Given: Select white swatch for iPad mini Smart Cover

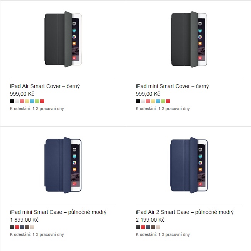Looking at the screenshot, I should [x=143, y=101].
